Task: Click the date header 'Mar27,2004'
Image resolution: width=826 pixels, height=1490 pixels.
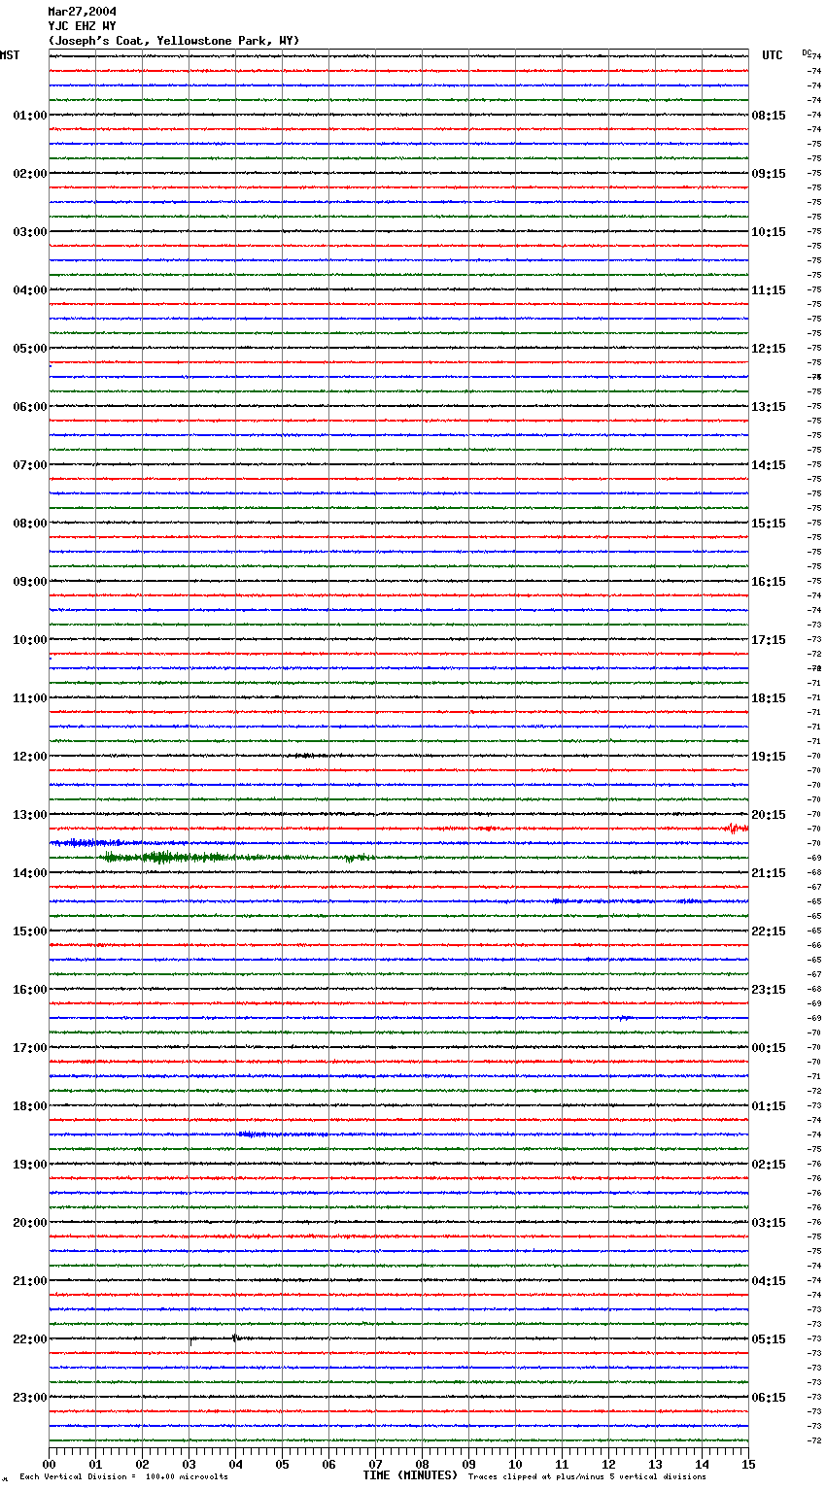Action: click(x=83, y=12)
